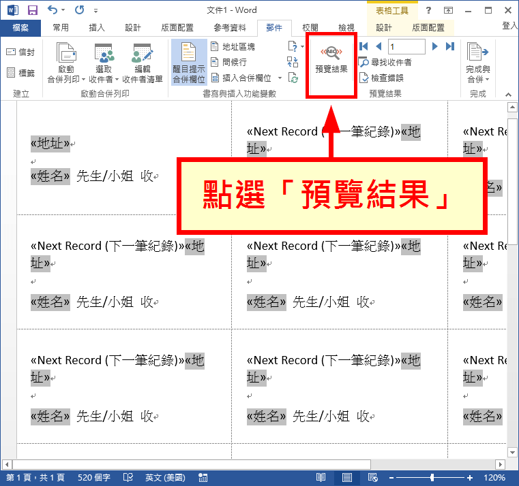Click word count 520 個字
The height and width of the screenshot is (486, 519).
[x=94, y=477]
